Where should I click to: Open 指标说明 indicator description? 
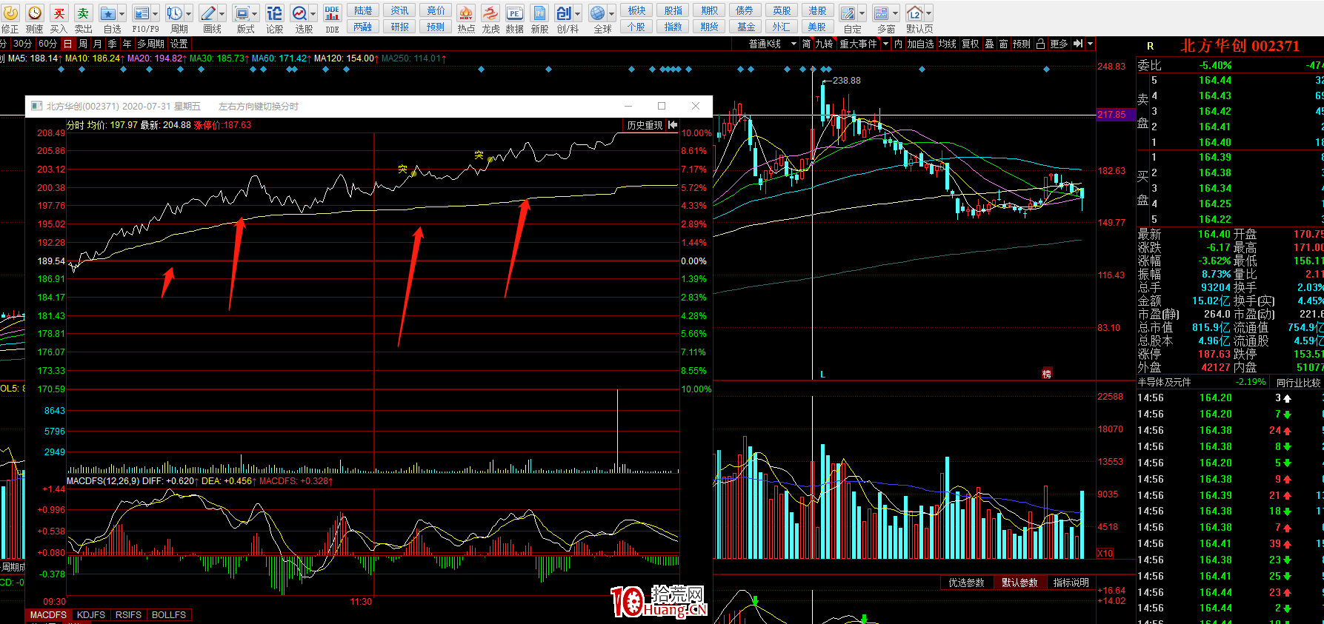(x=1071, y=583)
